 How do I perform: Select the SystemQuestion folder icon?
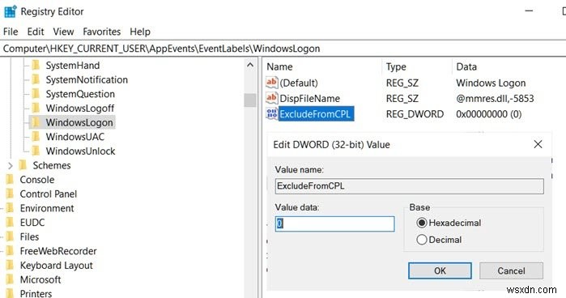(36, 94)
